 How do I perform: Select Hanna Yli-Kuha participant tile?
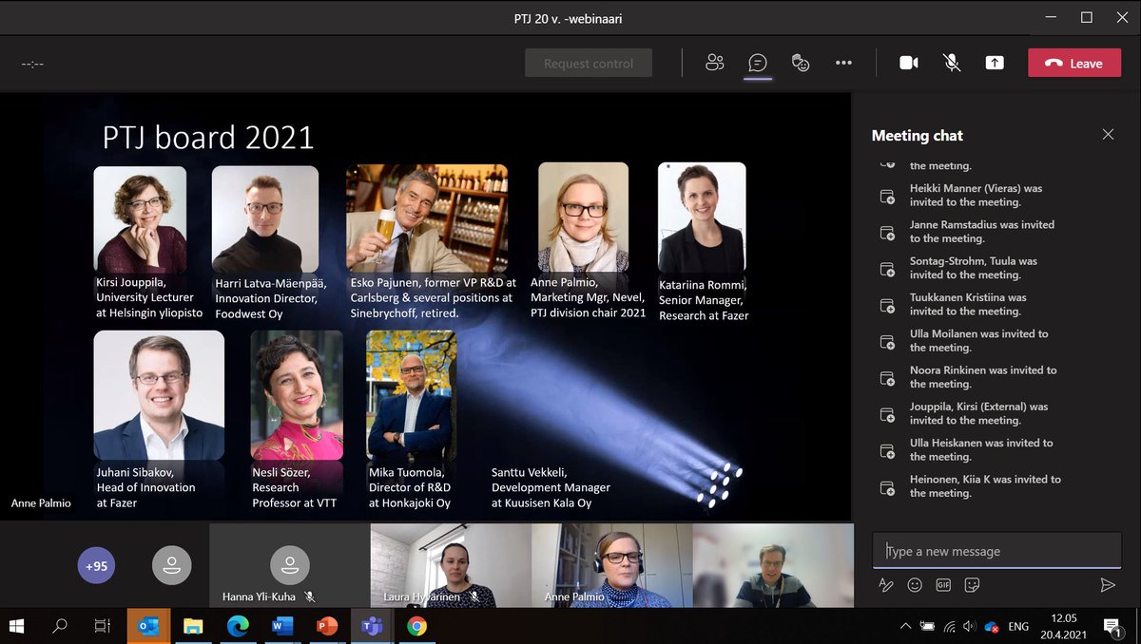289,565
